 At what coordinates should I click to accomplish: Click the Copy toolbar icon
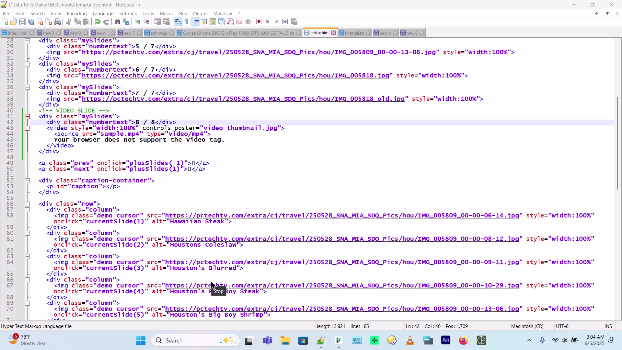(x=77, y=22)
